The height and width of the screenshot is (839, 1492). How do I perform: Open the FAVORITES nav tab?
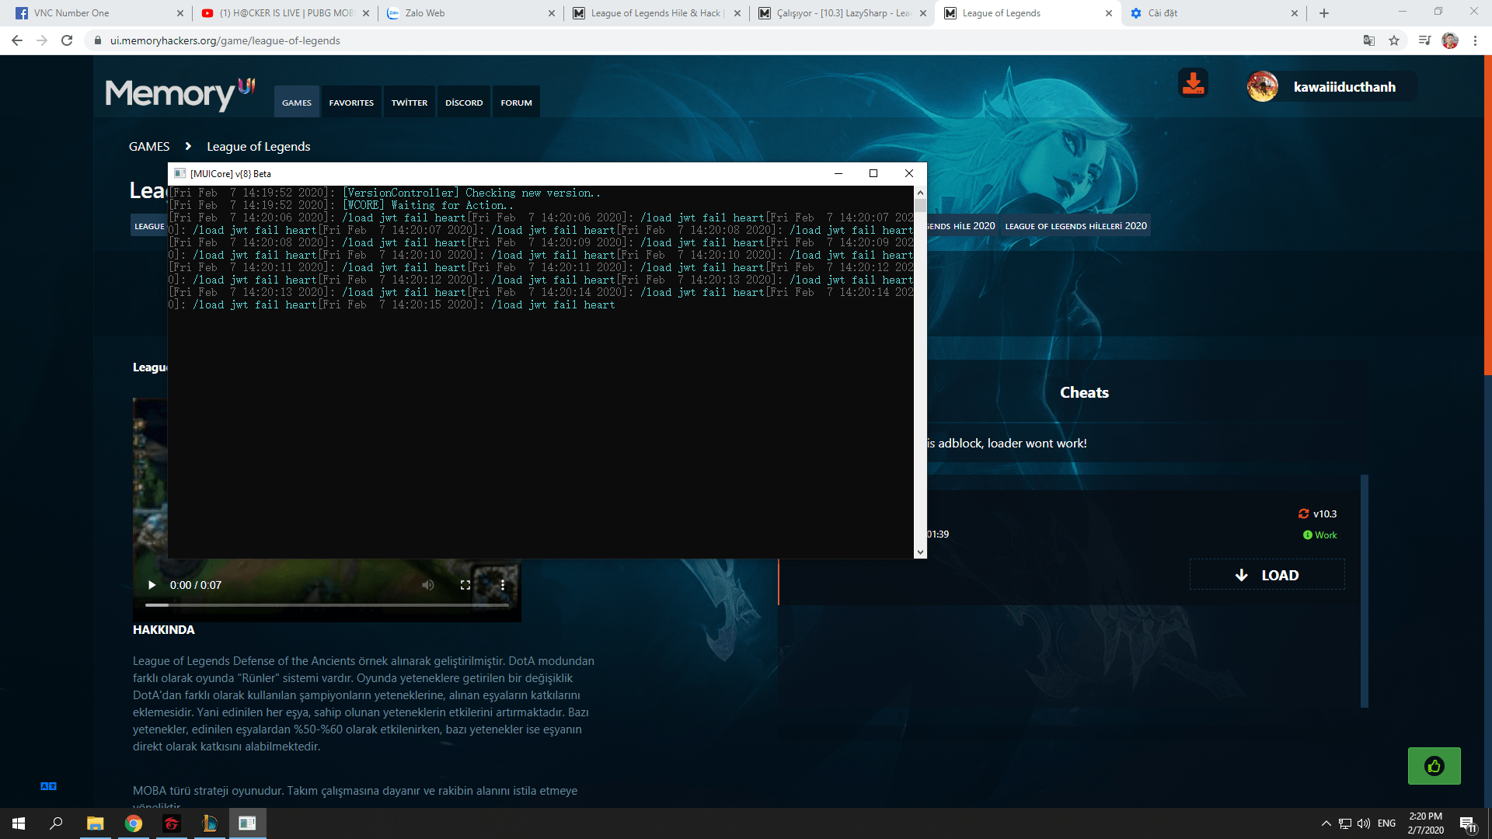[351, 103]
